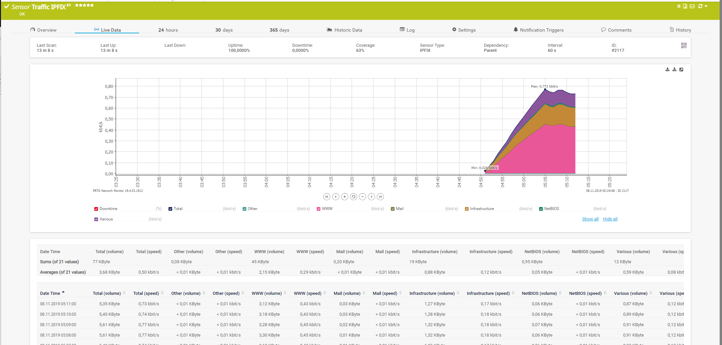The width and height of the screenshot is (722, 345).
Task: Click the Hide all link
Action: coord(610,219)
